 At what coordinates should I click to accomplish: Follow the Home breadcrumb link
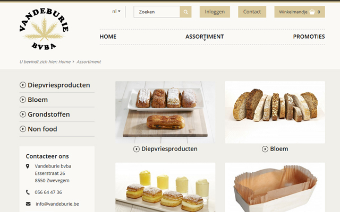tap(64, 62)
